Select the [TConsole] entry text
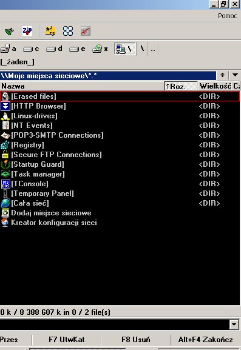The image size is (241, 350). point(30,184)
